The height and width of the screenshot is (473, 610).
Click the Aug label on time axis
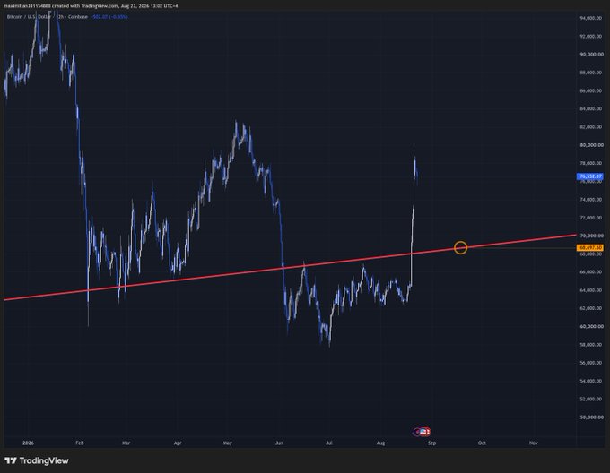380,443
